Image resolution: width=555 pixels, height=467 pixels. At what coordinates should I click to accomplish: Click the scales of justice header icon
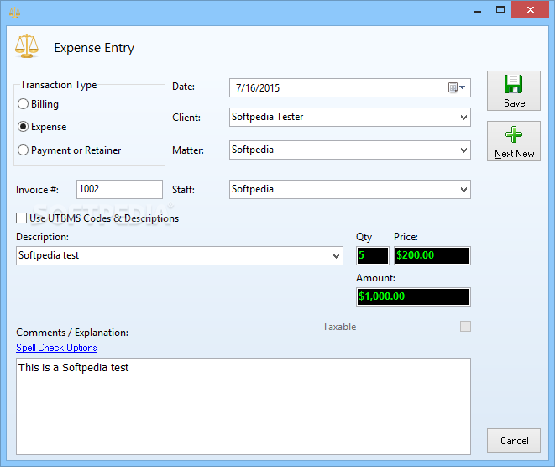[x=27, y=46]
